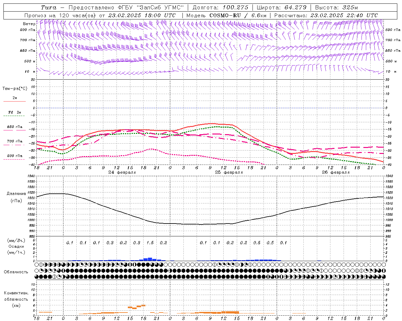Click the "(км)" unit under convective cloudiness
The height and width of the screenshot is (321, 402).
tap(16, 305)
